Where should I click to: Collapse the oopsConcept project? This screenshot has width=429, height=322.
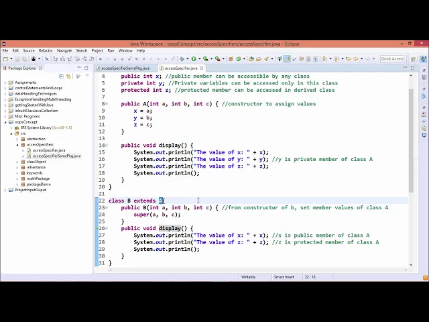5,122
